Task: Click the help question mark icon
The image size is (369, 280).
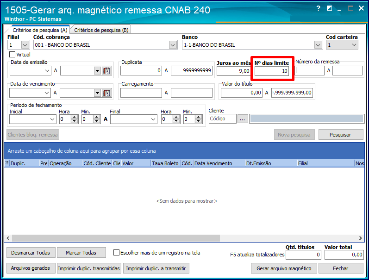Action: pyautogui.click(x=318, y=8)
